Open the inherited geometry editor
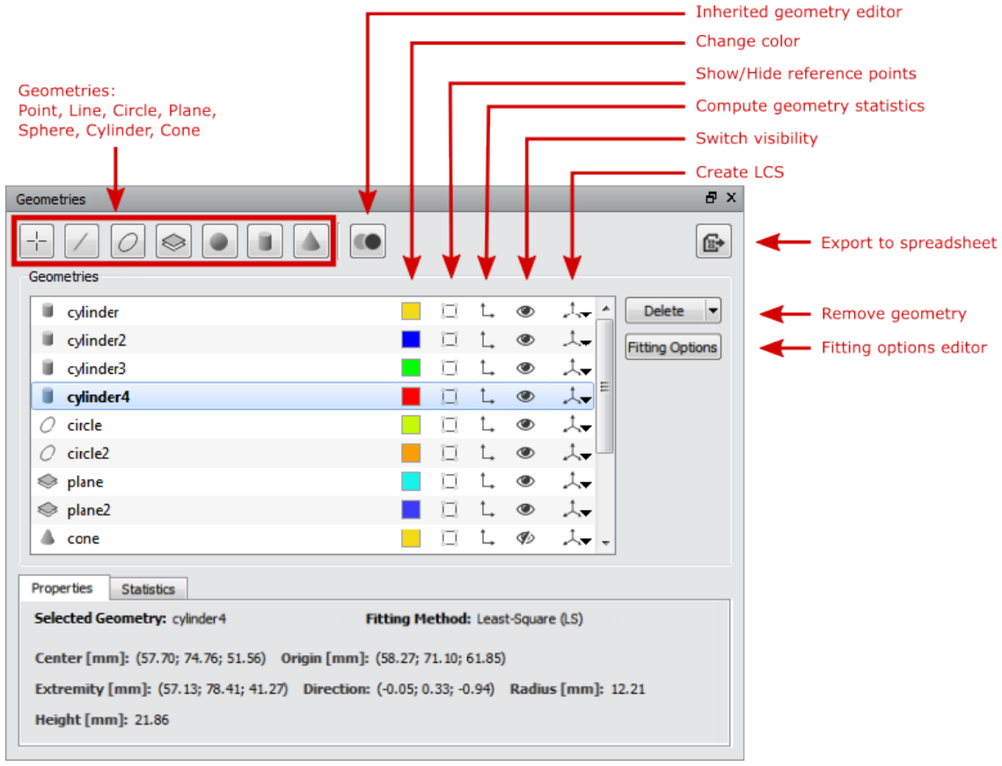Screen dimensions: 1002x766 tap(368, 242)
